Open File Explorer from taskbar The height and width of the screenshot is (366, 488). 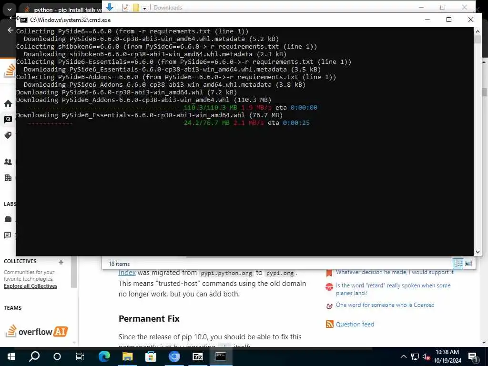128,356
